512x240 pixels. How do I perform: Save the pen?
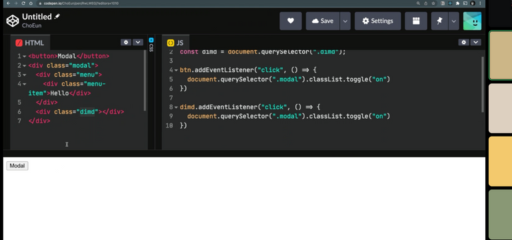tap(323, 21)
